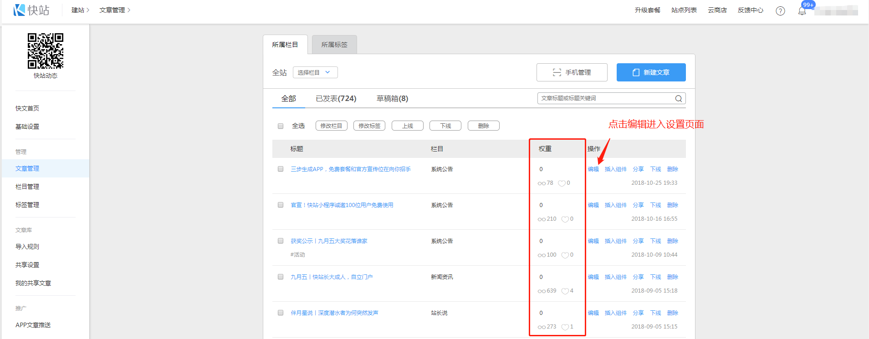Click the 快站动态 QR code
The height and width of the screenshot is (339, 869).
(46, 51)
